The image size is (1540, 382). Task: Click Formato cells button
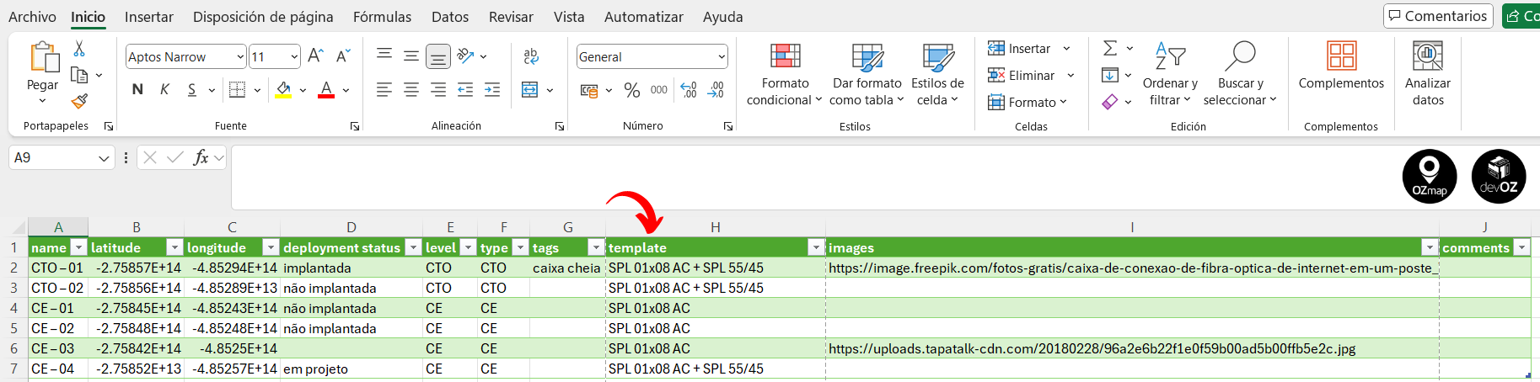1028,102
